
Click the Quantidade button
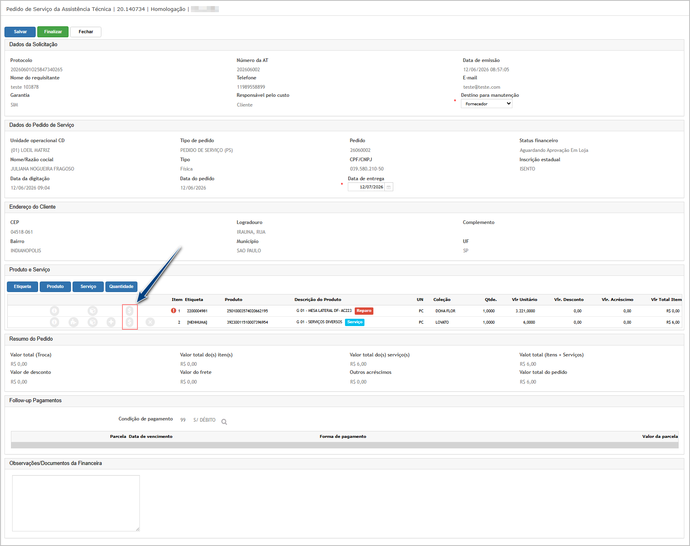click(x=121, y=286)
